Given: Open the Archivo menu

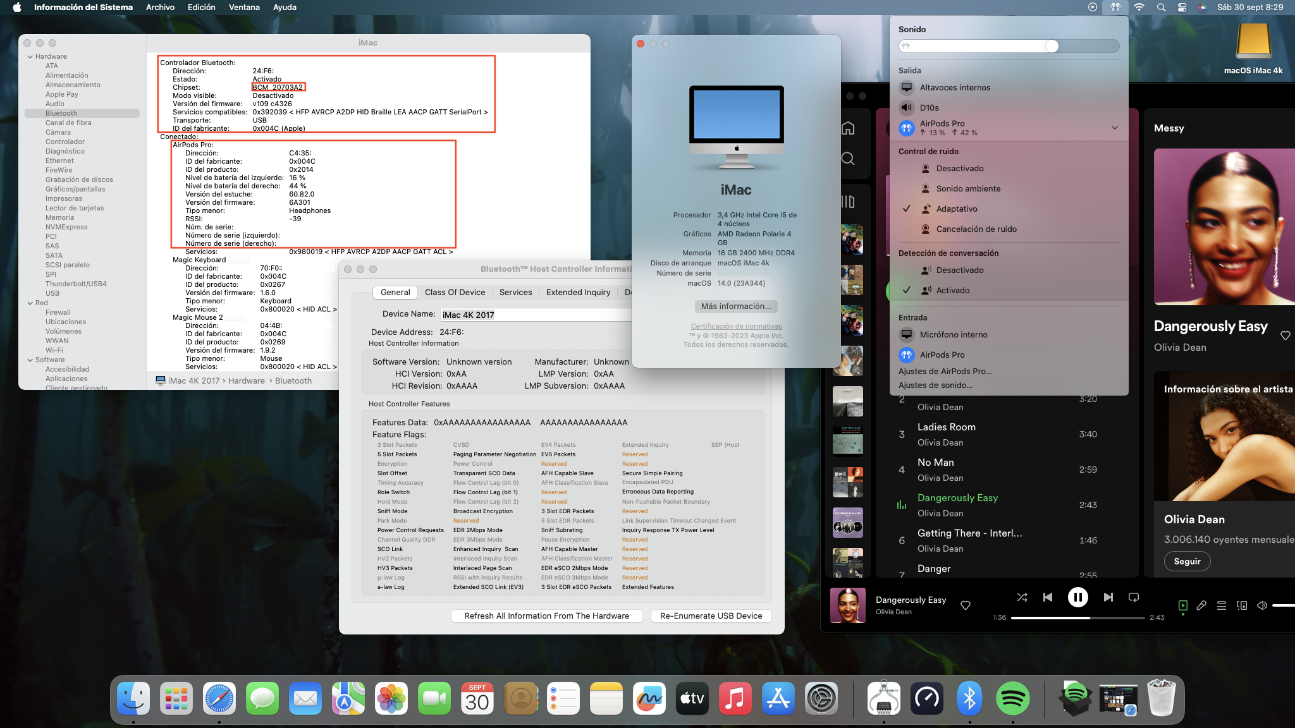Looking at the screenshot, I should tap(160, 8).
